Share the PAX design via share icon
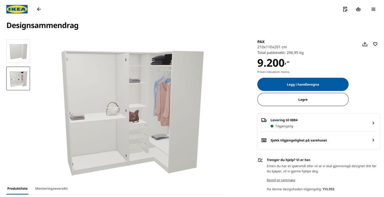384x197 pixels. coord(365,44)
